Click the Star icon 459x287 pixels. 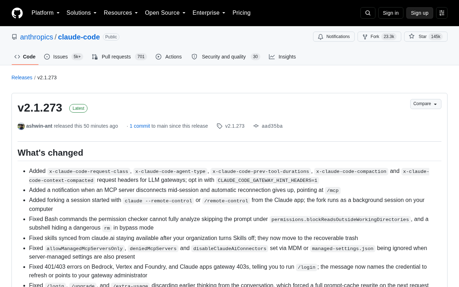412,36
